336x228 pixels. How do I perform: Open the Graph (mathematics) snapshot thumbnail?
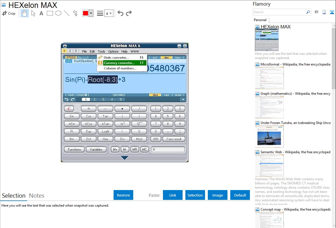[x=269, y=107]
